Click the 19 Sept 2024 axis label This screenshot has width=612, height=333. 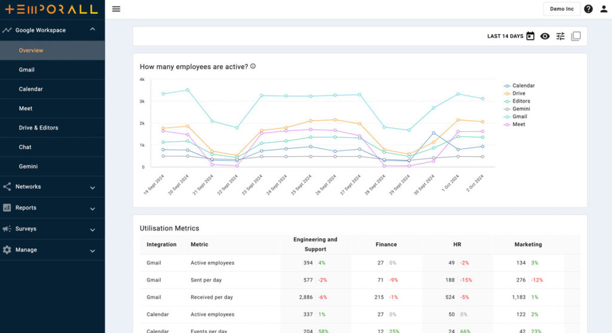pos(154,184)
